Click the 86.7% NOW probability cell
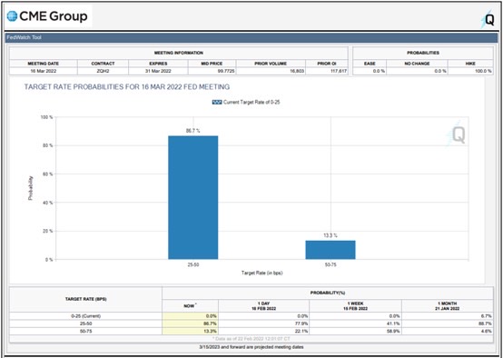 click(191, 323)
